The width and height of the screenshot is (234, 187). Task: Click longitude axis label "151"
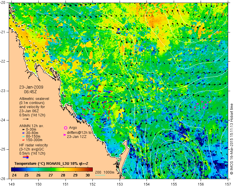(x=66, y=184)
